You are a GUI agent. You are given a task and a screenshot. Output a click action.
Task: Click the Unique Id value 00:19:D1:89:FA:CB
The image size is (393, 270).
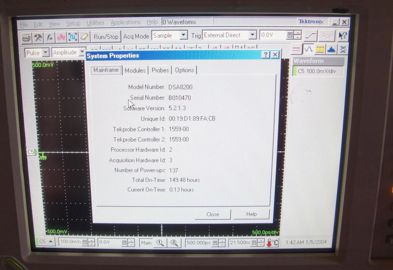[x=192, y=119]
